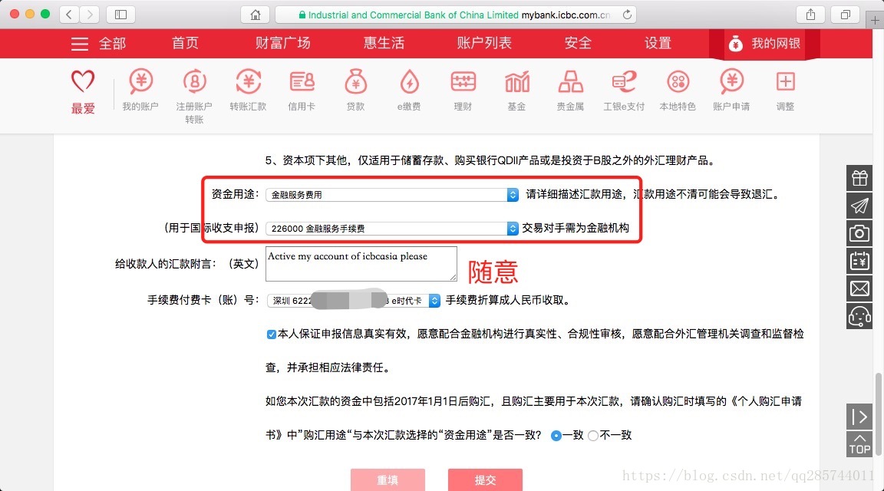884x491 pixels.
Task: Go to 惠生活 tab
Action: tap(384, 44)
